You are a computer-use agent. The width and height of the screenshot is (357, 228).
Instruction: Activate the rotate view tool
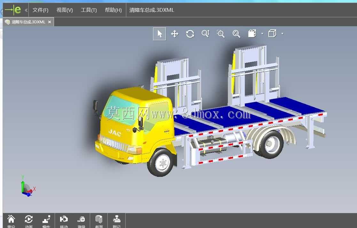point(190,34)
